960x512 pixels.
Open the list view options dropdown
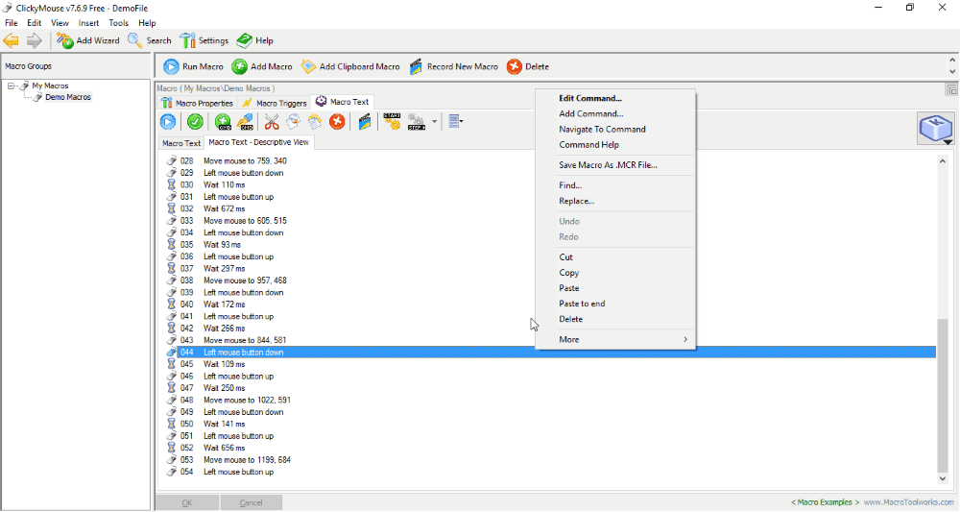coord(455,122)
